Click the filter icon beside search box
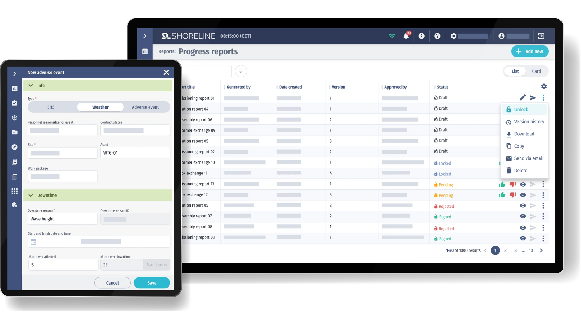Screen dimensions: 581x329 (x=241, y=71)
